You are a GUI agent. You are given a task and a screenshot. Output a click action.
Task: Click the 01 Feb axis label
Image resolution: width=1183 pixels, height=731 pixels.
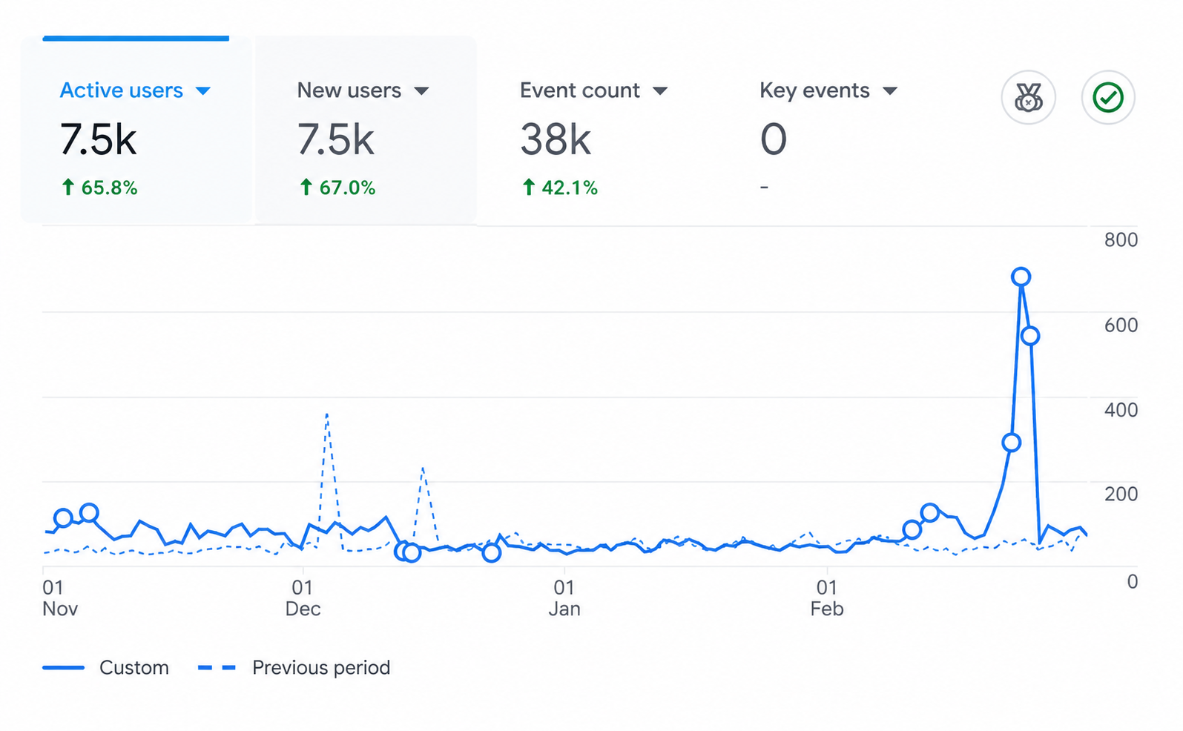click(827, 598)
